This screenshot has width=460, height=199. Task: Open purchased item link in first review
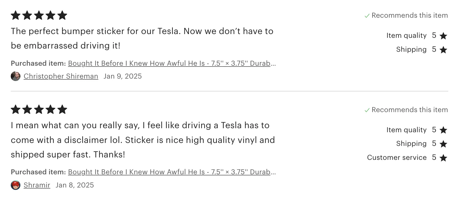(x=172, y=63)
